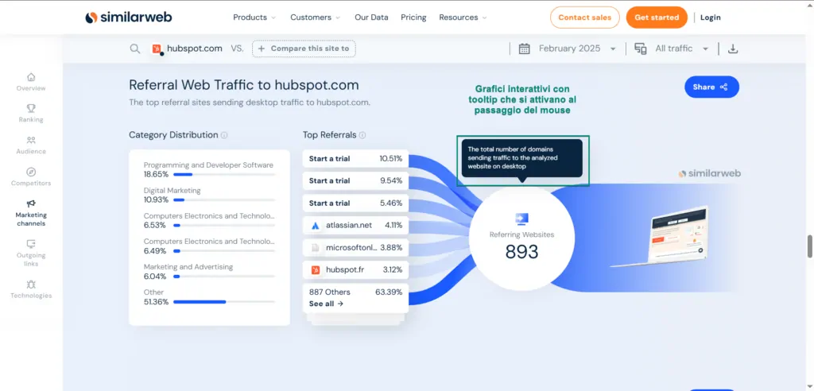
Task: Expand the Products menu
Action: (x=254, y=17)
